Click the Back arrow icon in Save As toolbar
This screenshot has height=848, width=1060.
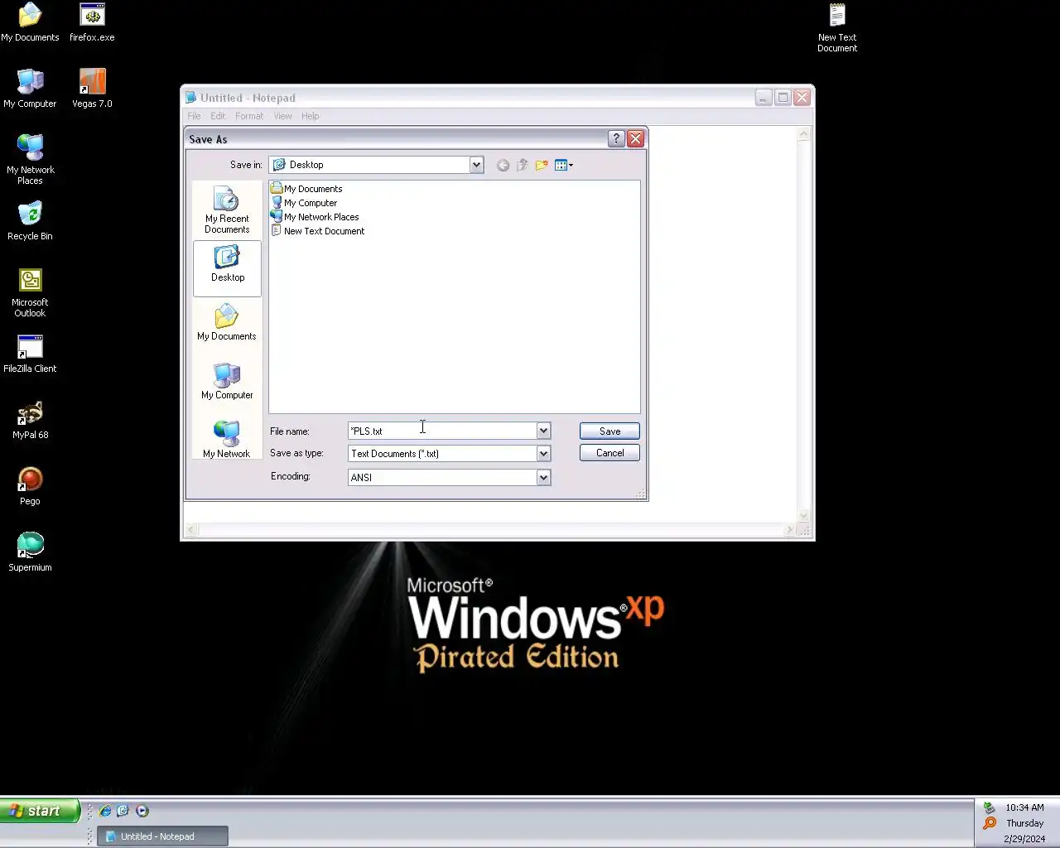click(503, 166)
